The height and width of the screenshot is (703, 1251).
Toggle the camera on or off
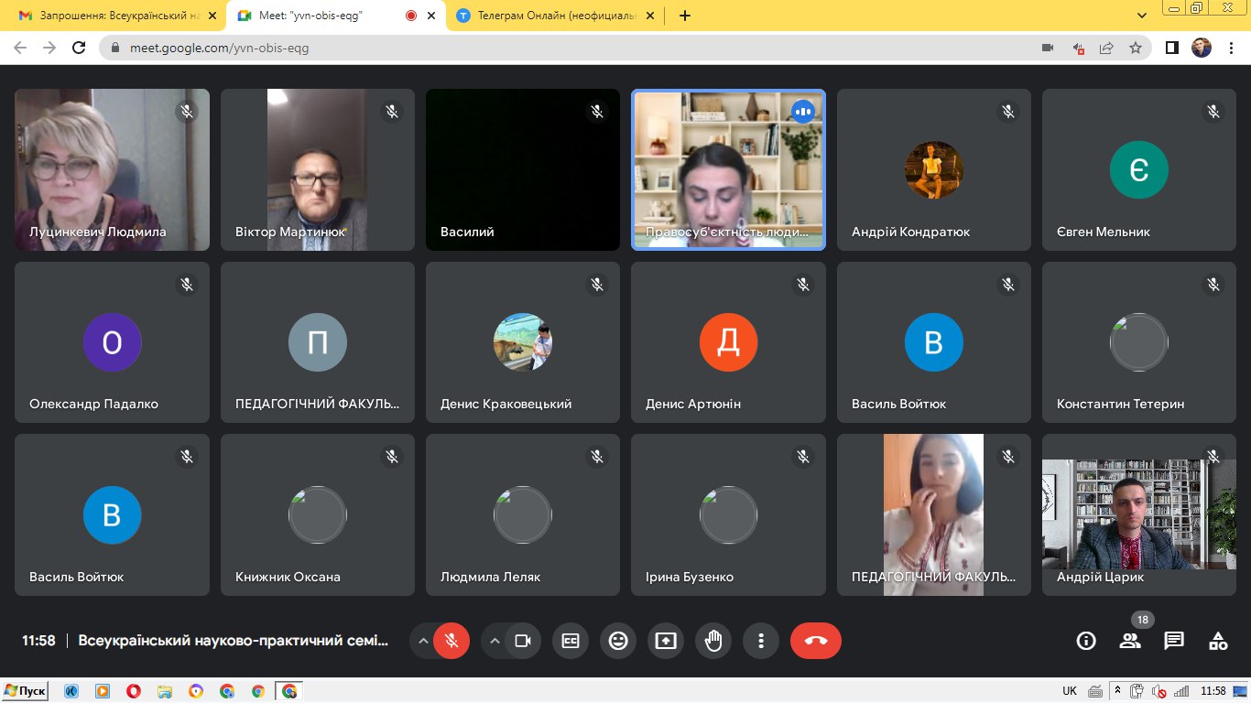point(523,641)
